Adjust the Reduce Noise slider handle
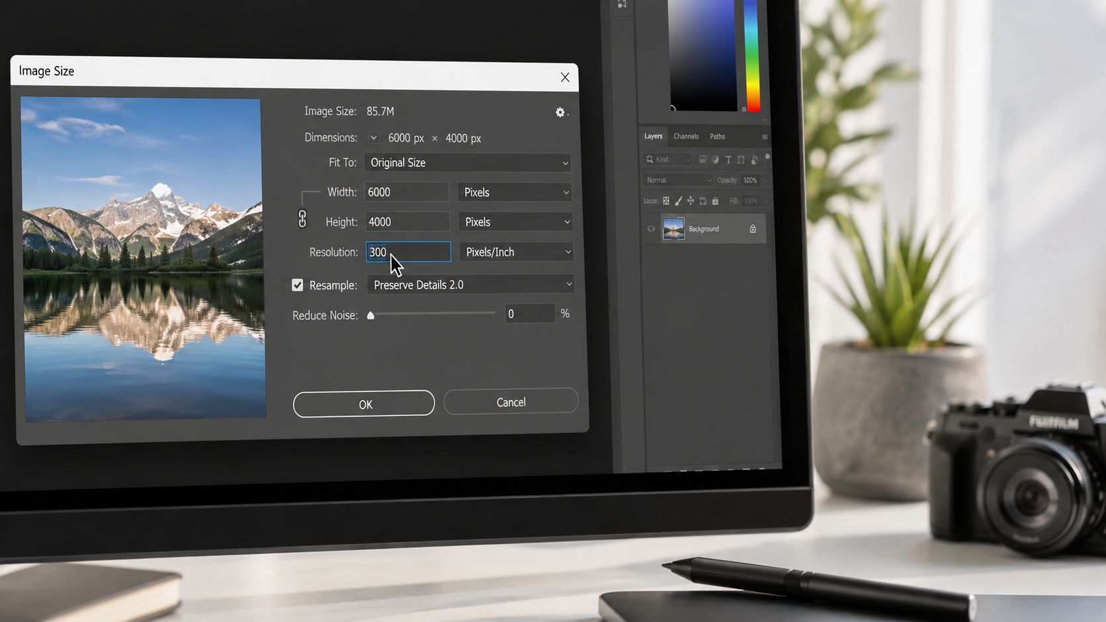Screen dimensions: 1106x622 (371, 315)
